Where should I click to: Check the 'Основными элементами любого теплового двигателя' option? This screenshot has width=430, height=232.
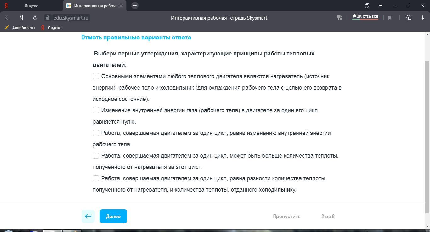click(x=96, y=76)
